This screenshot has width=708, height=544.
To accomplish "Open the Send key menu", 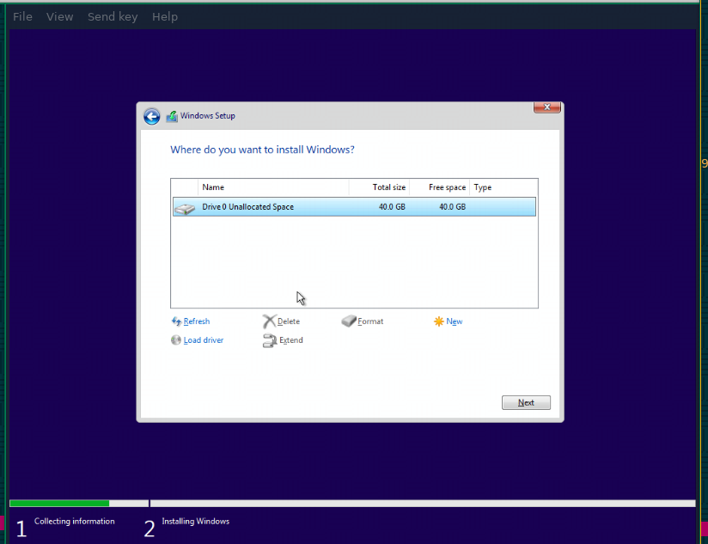I will pos(113,16).
